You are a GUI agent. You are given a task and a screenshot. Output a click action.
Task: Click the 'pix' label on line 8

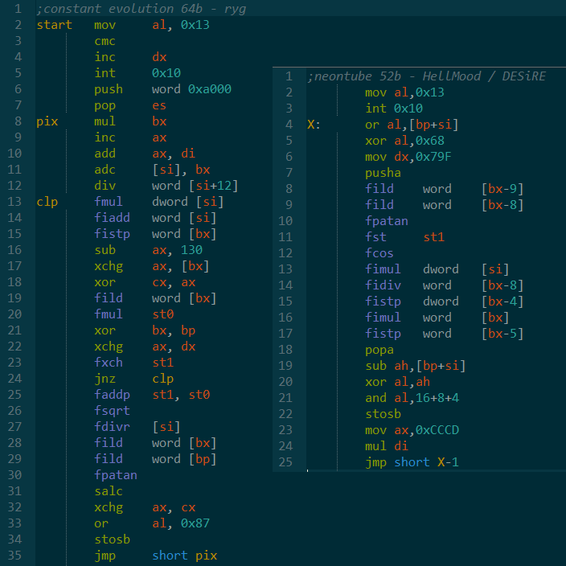click(x=47, y=121)
